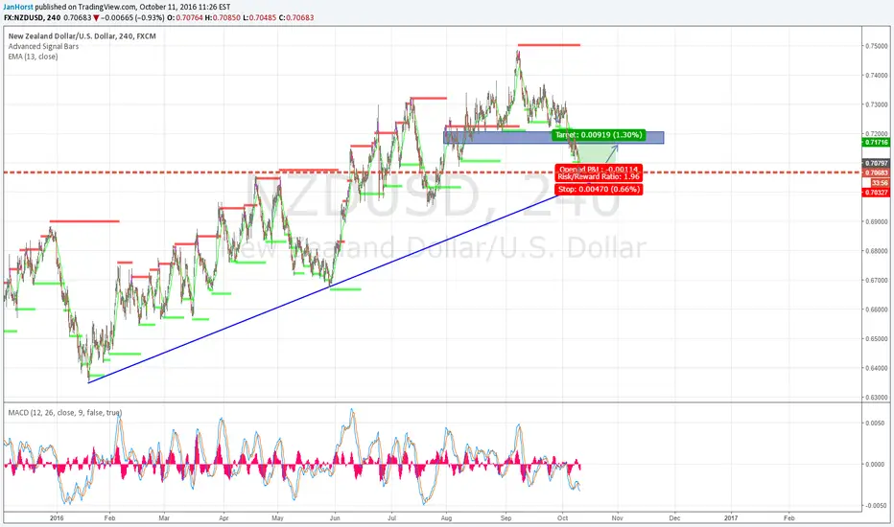The width and height of the screenshot is (894, 527).
Task: Click the -0.0050 MACD axis label
Action: pos(874,505)
